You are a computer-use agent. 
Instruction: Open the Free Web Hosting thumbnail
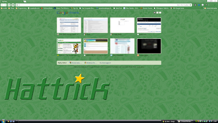pos(69,25)
